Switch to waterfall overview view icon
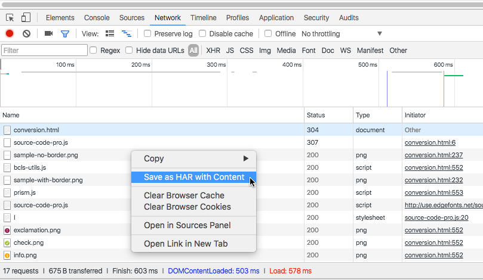The image size is (483, 280). coord(126,34)
